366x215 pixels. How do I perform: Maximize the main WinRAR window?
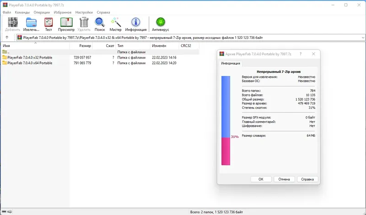coord(346,5)
